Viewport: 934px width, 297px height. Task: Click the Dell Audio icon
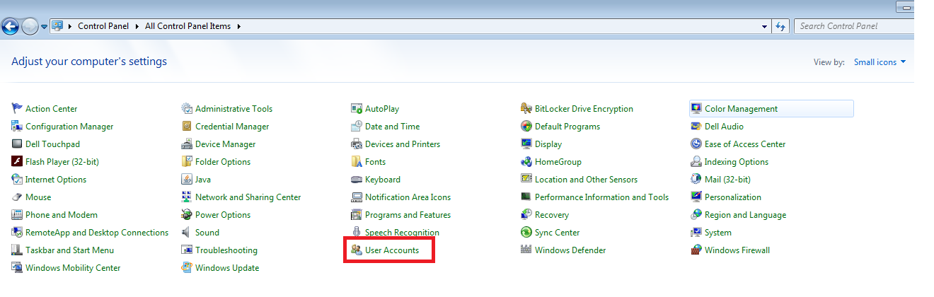pyautogui.click(x=696, y=126)
